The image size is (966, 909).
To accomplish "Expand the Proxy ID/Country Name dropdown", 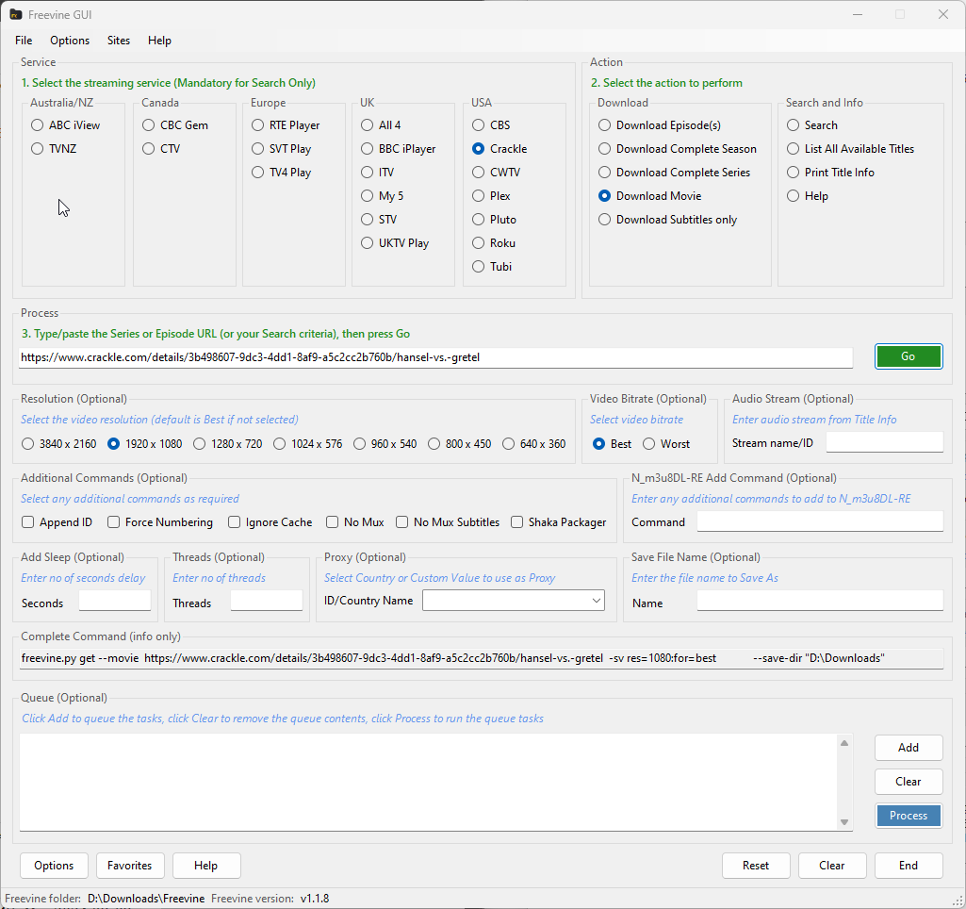I will point(596,601).
